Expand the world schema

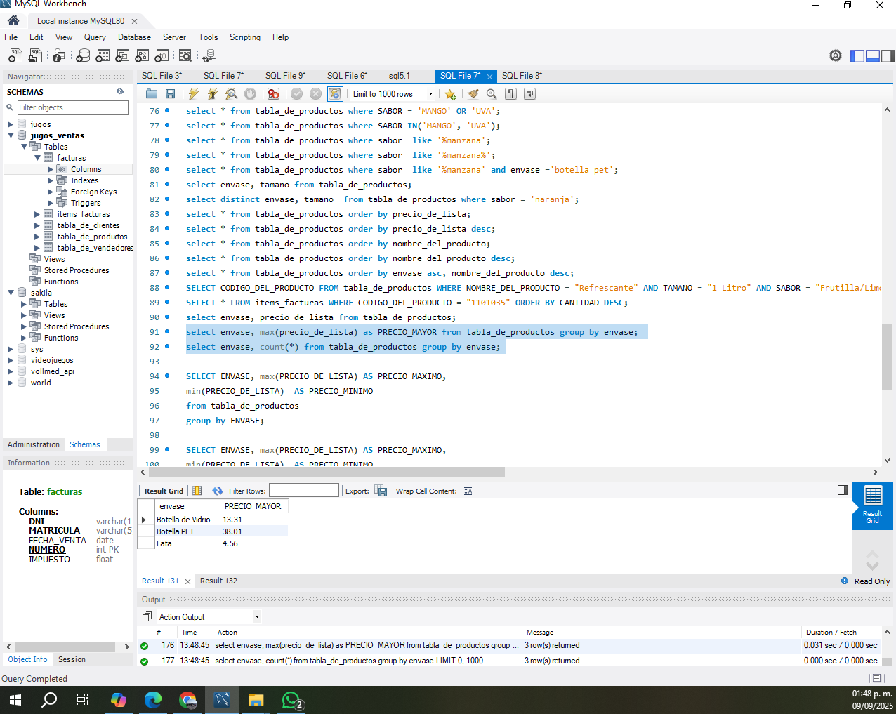(x=11, y=383)
